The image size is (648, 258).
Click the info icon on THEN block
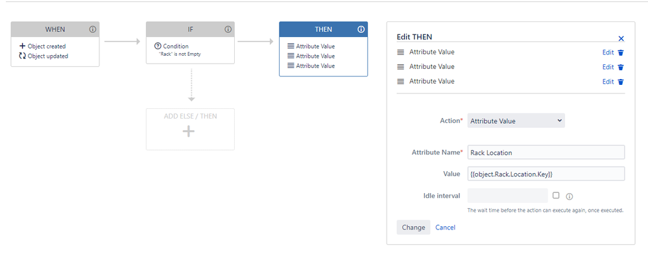tap(361, 29)
